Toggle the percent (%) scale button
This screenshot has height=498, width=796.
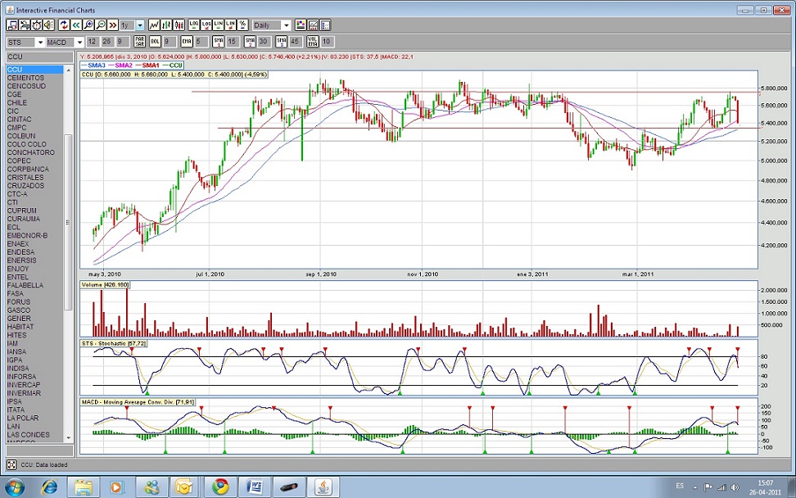point(242,25)
